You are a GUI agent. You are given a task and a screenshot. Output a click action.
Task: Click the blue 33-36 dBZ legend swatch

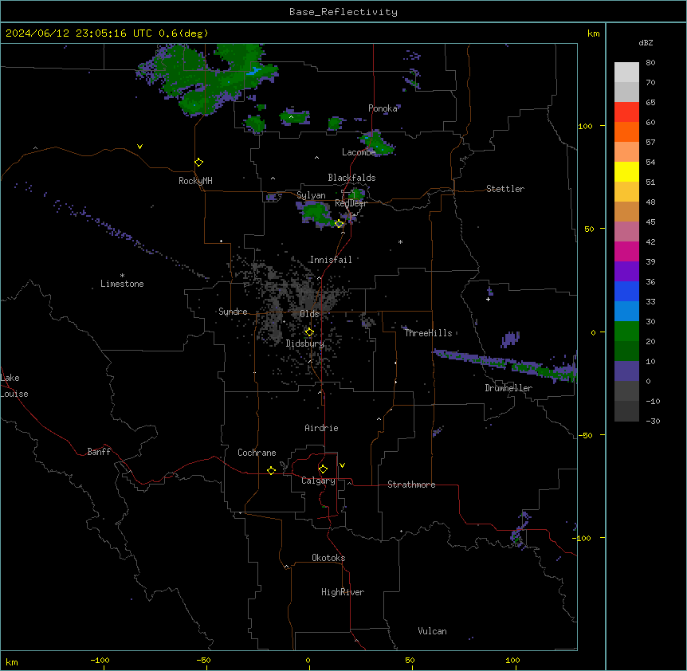pos(626,291)
